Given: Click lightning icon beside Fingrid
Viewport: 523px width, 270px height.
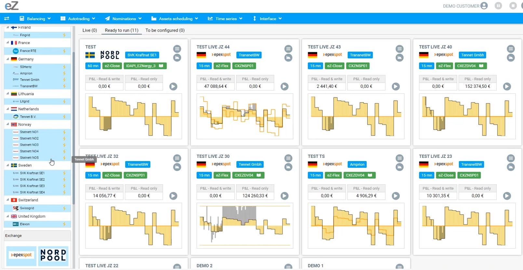Looking at the screenshot, I should point(64,35).
